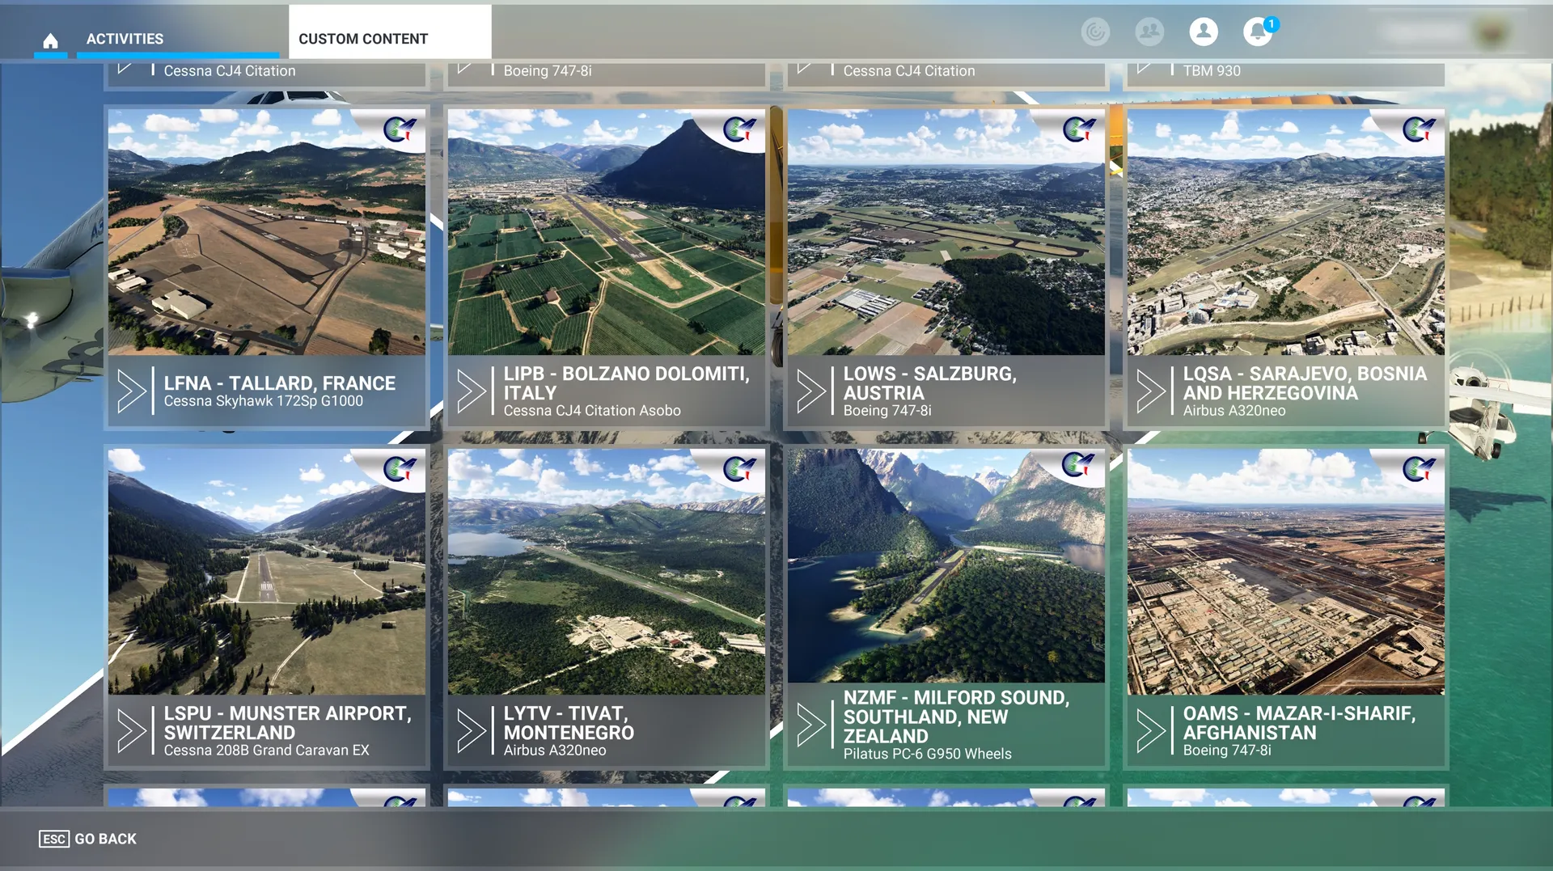Click the user avatar picture in top right

(1492, 32)
